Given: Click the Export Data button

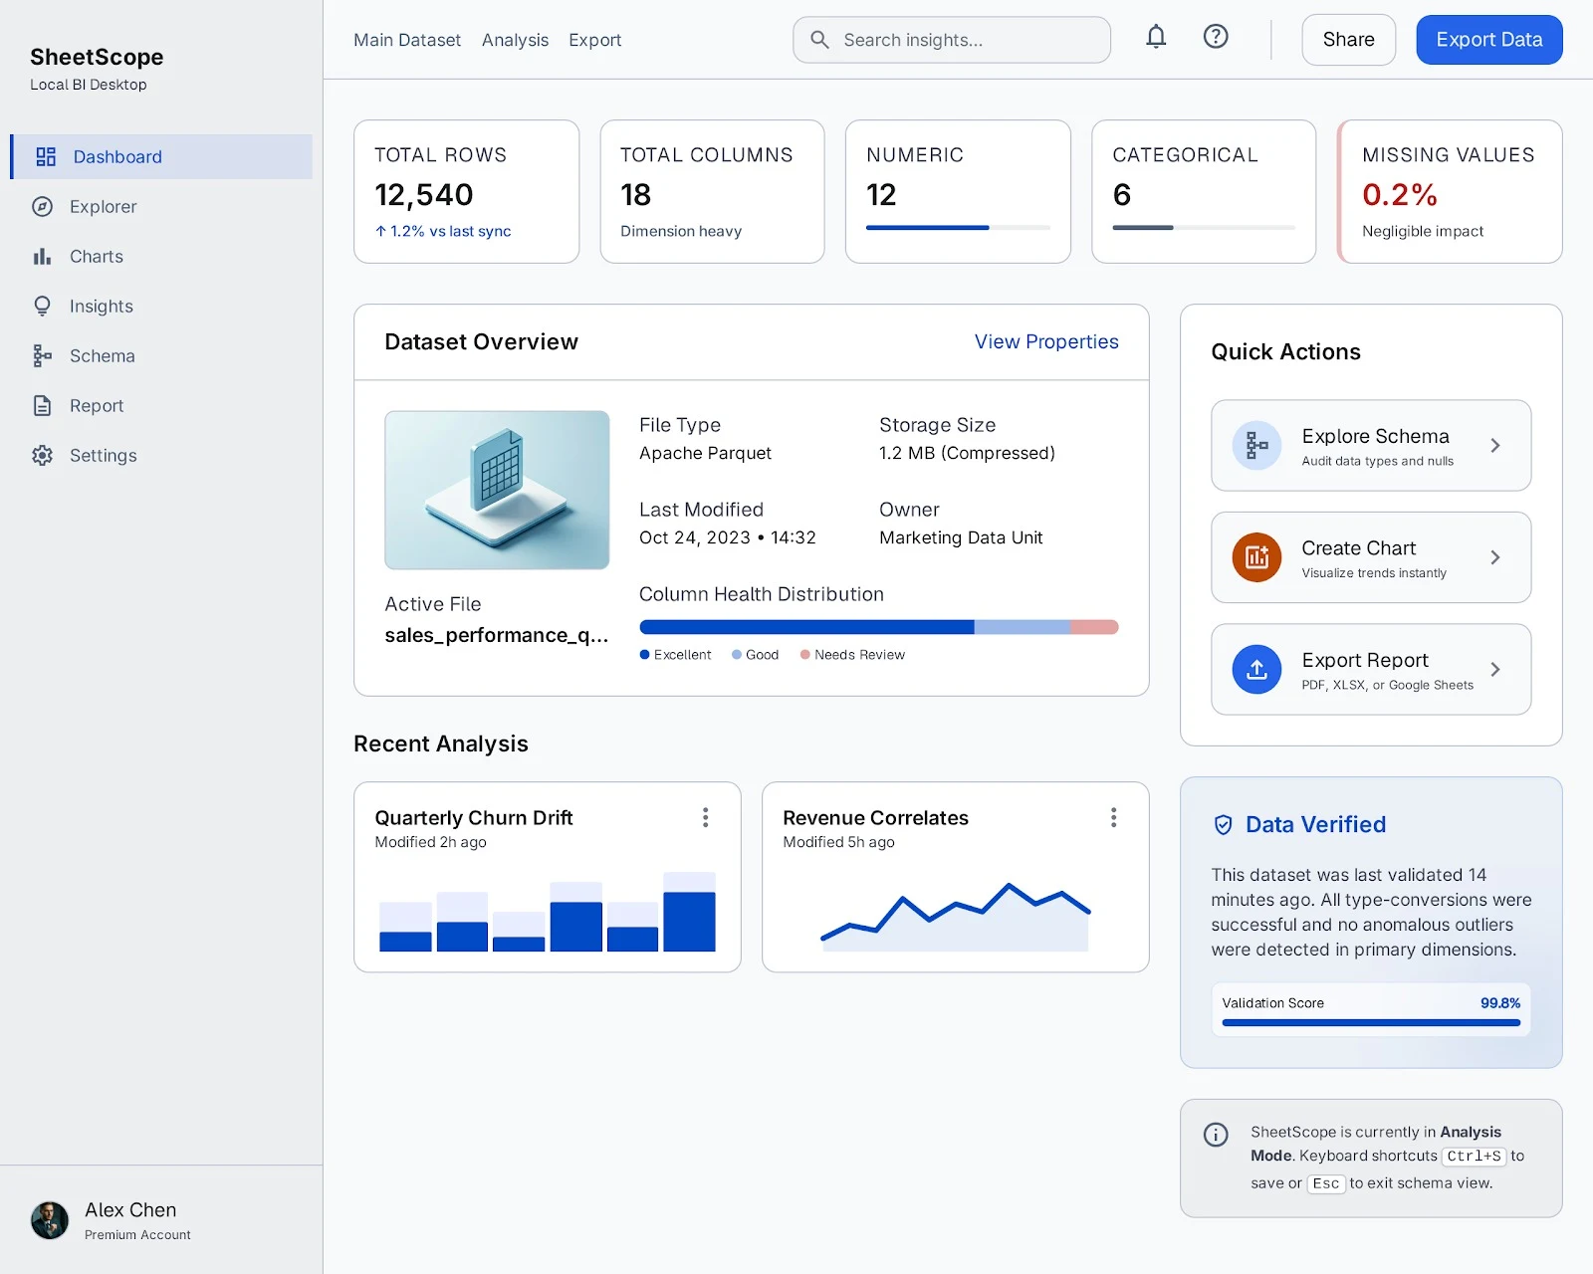Looking at the screenshot, I should tap(1489, 40).
